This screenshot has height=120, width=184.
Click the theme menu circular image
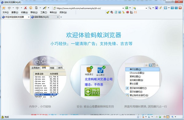coord(140,78)
